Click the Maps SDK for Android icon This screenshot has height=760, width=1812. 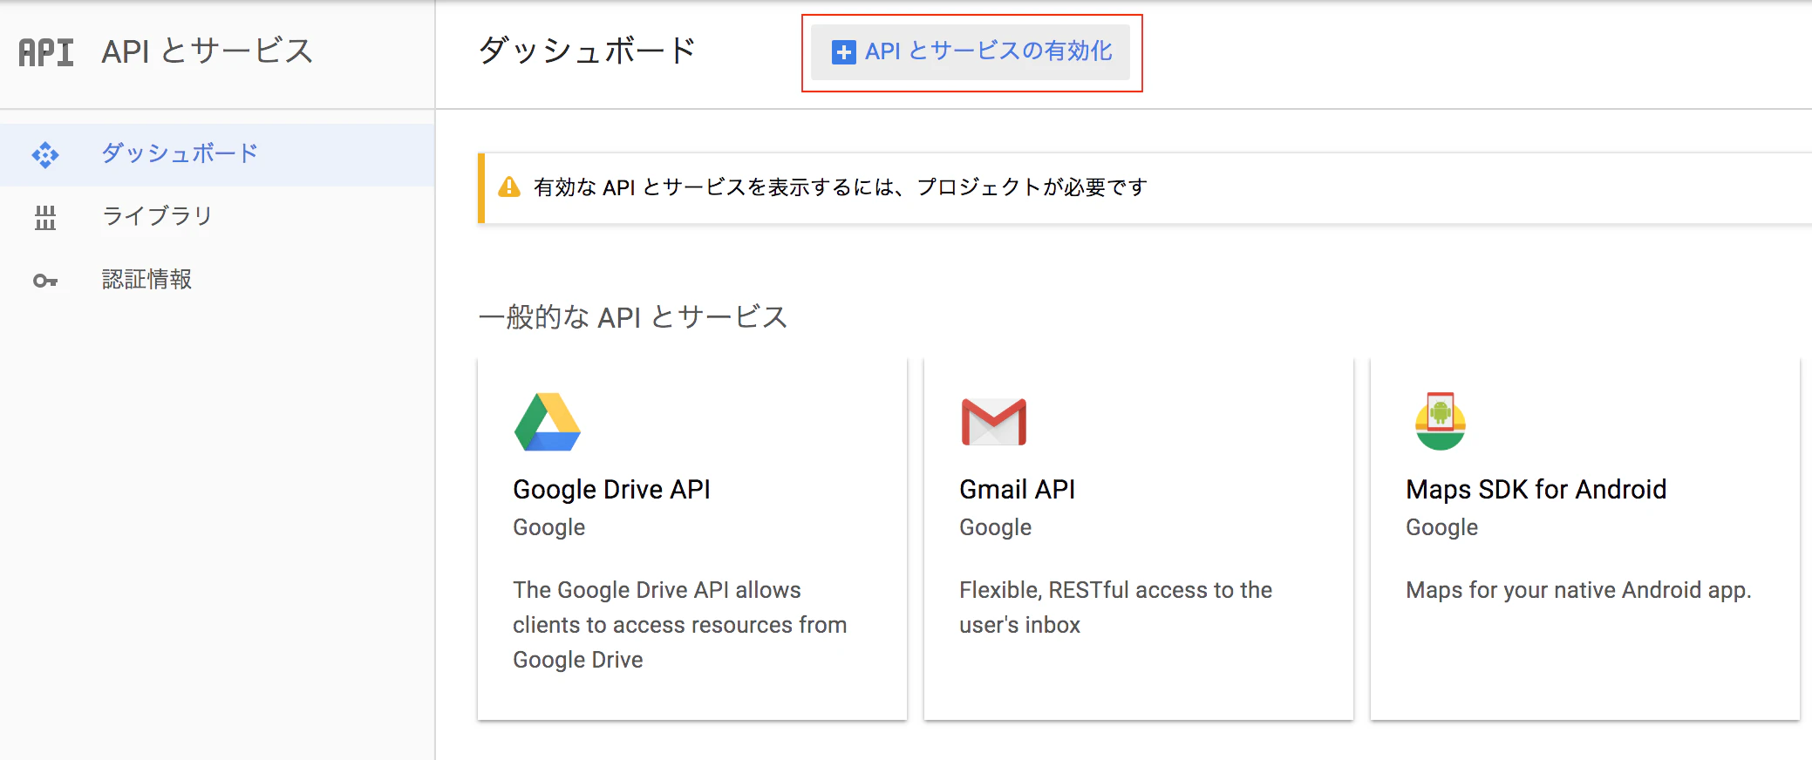[1441, 421]
